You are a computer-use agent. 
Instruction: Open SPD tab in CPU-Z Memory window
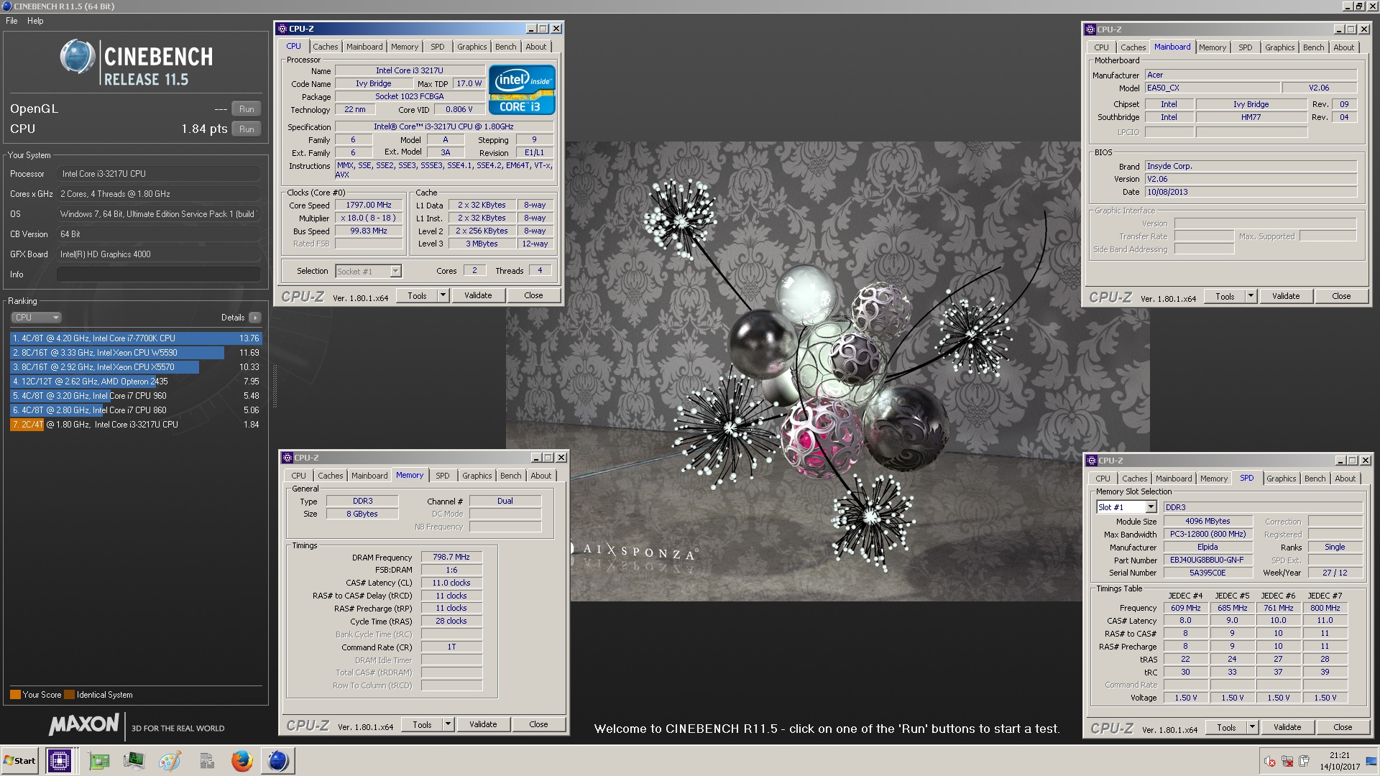tap(443, 476)
